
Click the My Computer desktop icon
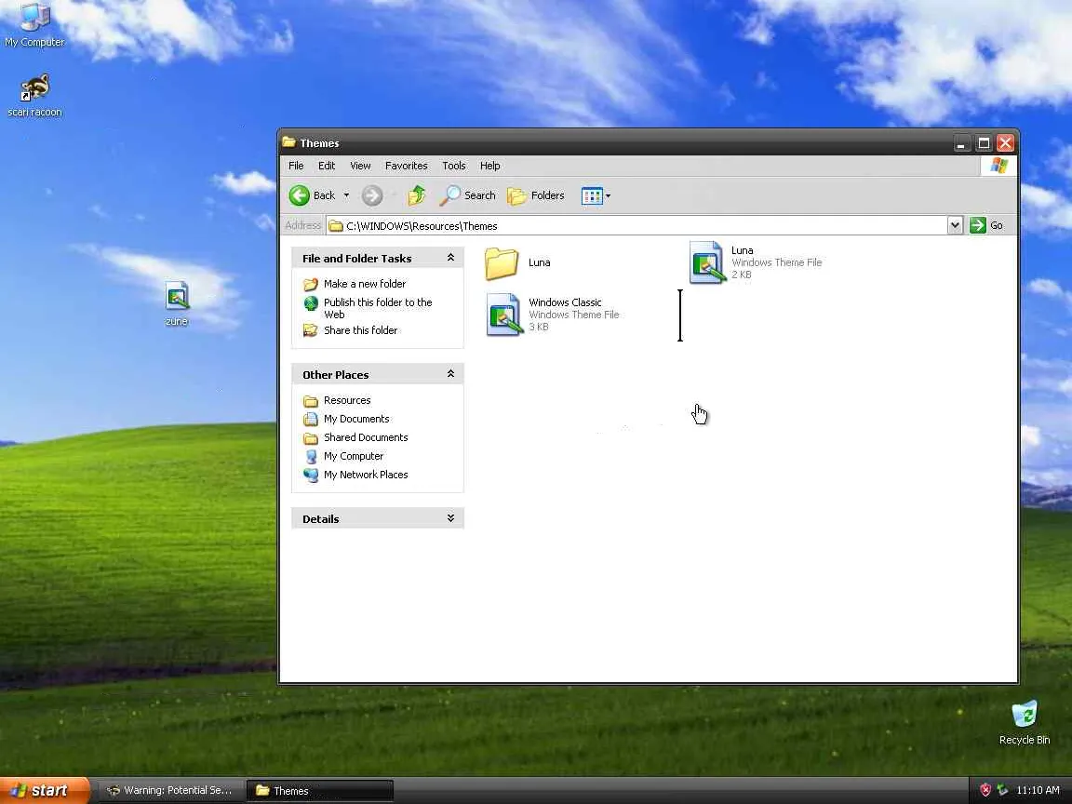[34, 25]
